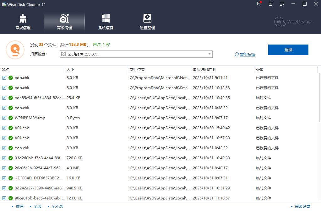This screenshot has width=321, height=212.
Task: Open 高级设置 at bottom right
Action: pyautogui.click(x=302, y=206)
